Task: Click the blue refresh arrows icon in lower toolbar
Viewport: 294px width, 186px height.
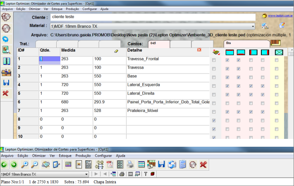Action: pyautogui.click(x=172, y=165)
